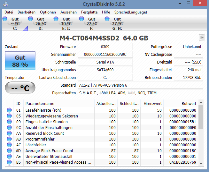Select the Unerwarteter Stromausfall row
This screenshot has height=172, width=209.
click(x=102, y=156)
